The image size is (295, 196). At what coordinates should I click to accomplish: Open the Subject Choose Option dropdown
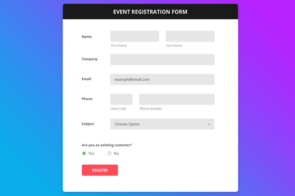(x=157, y=124)
